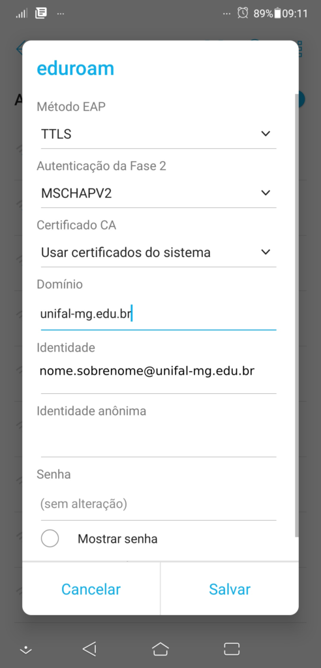Viewport: 321px width, 668px height.
Task: Tap the alarm clock status icon
Action: click(243, 13)
